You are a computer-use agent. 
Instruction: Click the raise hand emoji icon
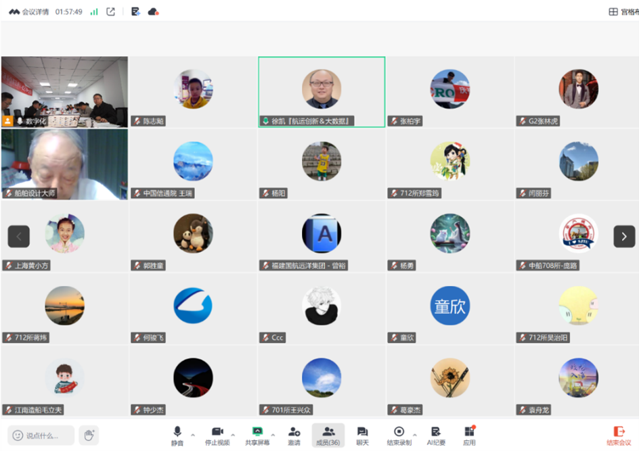click(89, 435)
